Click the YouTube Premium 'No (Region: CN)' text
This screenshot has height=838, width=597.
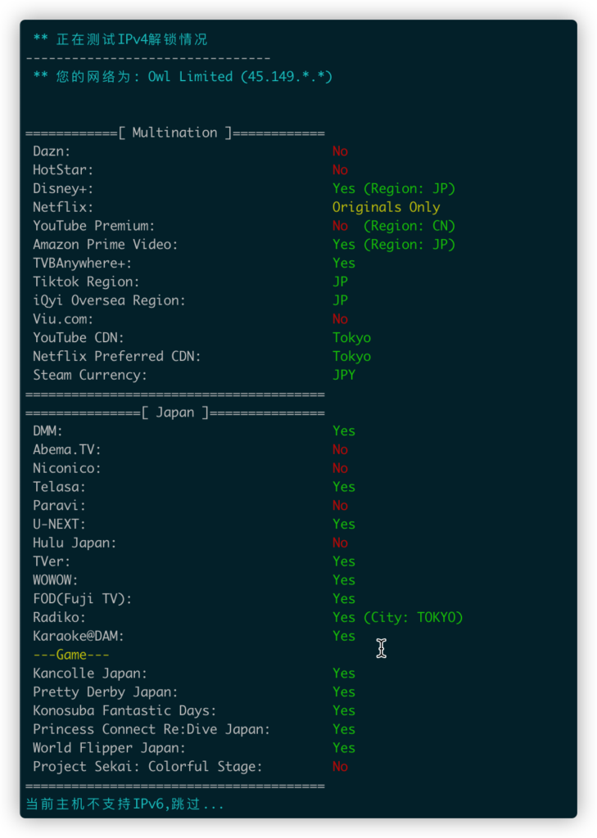pos(394,226)
